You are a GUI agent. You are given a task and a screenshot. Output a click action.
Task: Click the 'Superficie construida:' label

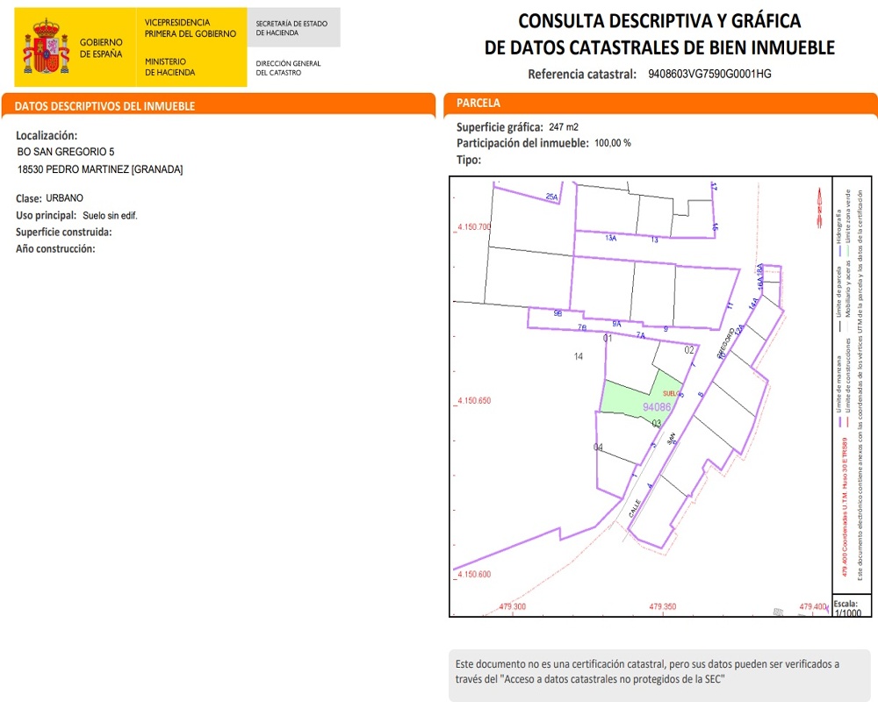point(64,233)
